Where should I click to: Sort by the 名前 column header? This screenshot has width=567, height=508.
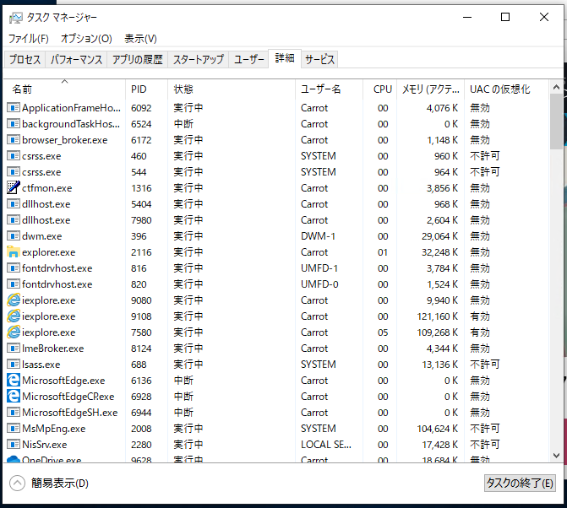tap(23, 89)
